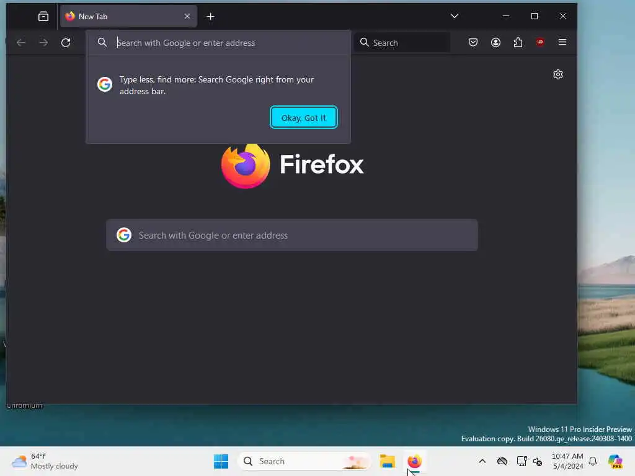Close the New Tab tab
Viewport: 635px width, 476px height.
coord(187,16)
